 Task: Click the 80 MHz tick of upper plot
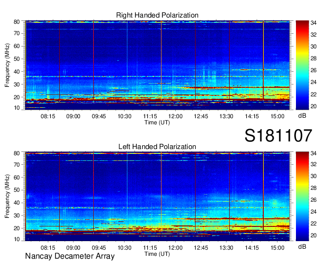tap(17, 22)
